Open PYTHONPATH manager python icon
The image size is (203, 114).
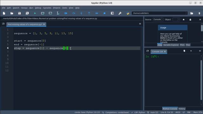pos(128,13)
